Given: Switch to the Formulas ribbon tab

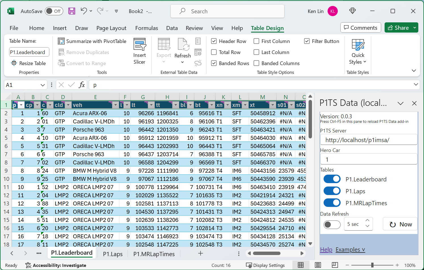Looking at the screenshot, I should tap(147, 28).
